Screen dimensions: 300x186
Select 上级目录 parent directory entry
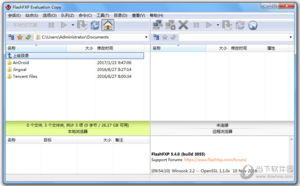(x=75, y=56)
